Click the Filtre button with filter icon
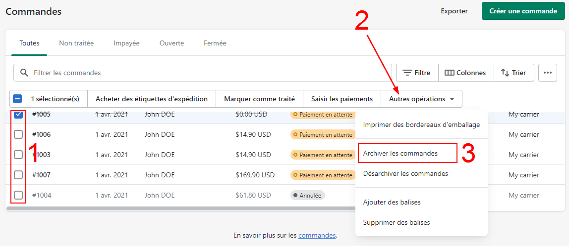569x246 pixels. [x=416, y=73]
